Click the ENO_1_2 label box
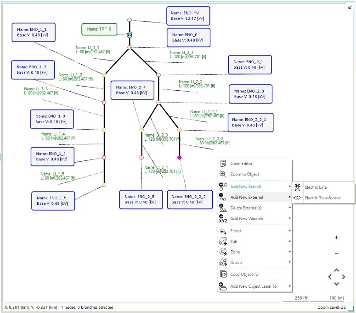Viewport: 356px width, 313px height. coord(33,70)
